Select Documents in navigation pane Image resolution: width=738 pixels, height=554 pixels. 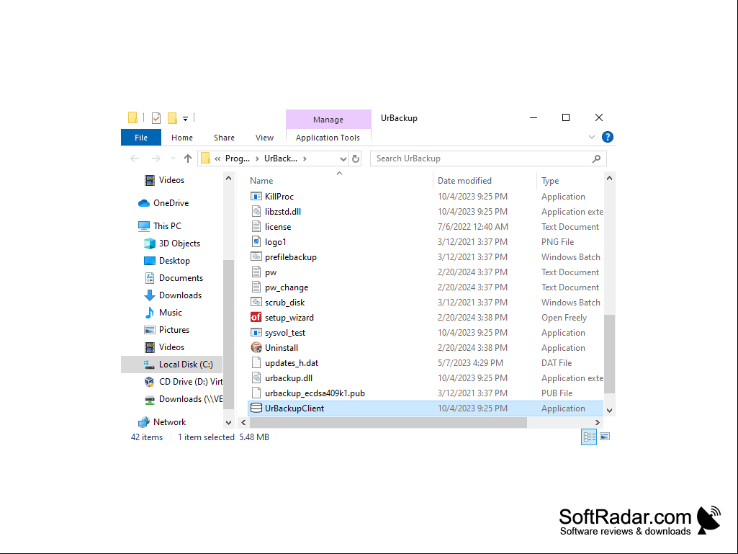tap(174, 278)
